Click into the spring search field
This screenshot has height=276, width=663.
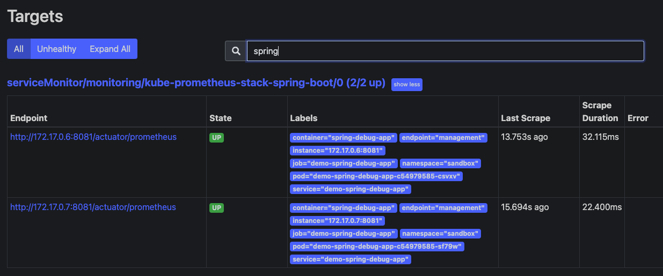point(445,51)
